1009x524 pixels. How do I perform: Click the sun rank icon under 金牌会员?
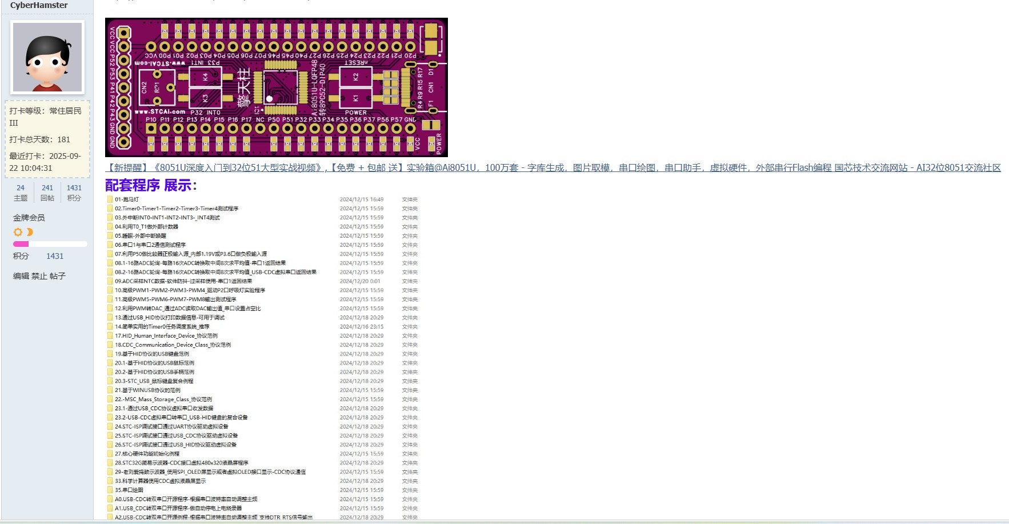(18, 232)
